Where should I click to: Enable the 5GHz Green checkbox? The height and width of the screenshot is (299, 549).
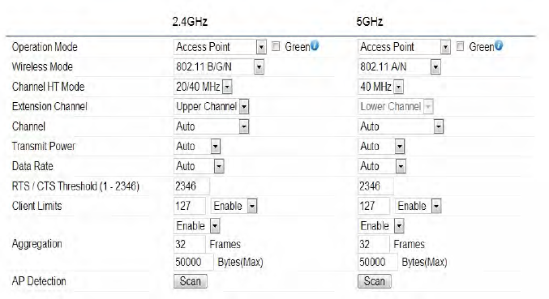coord(460,46)
